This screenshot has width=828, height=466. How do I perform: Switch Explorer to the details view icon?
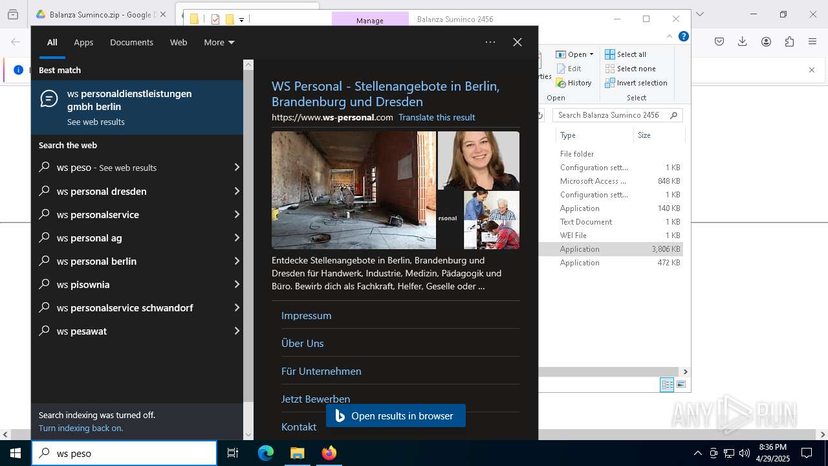tap(667, 384)
